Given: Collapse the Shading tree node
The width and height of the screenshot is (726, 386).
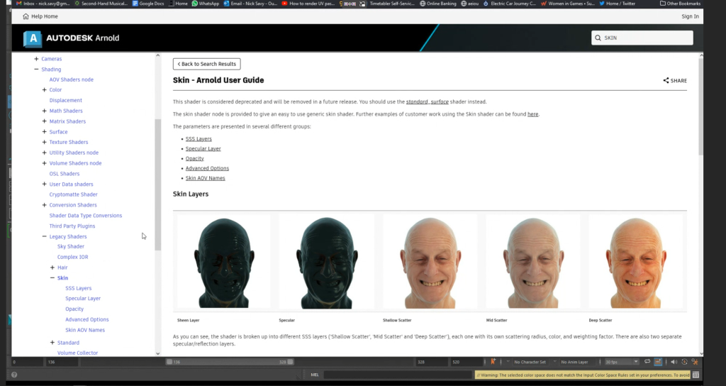Looking at the screenshot, I should pos(36,69).
